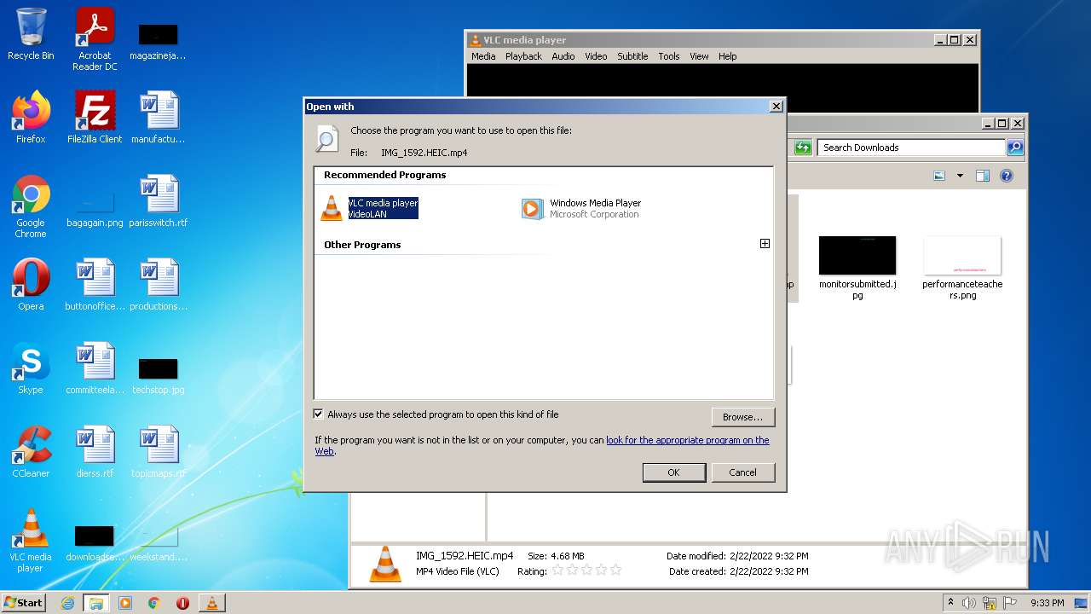Click the taskbar clock 9:33 PM
Screen dimensions: 1091x614
(1047, 603)
